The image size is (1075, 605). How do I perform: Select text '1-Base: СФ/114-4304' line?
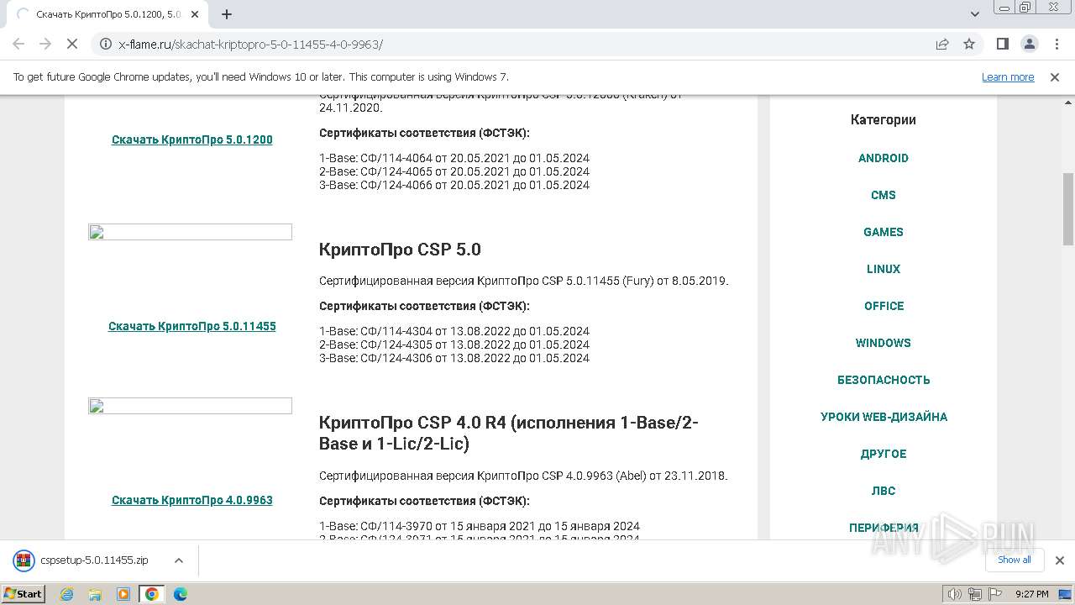454,331
